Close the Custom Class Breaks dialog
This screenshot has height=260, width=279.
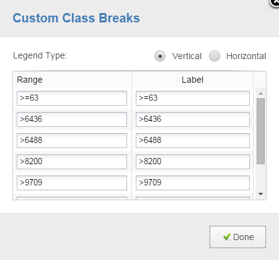coord(275,2)
